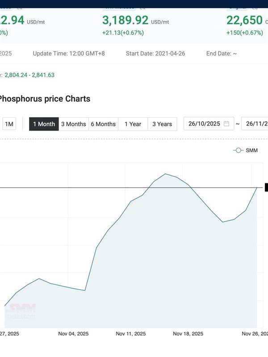Click the Nov 11, 2025 axis label

[x=131, y=333]
